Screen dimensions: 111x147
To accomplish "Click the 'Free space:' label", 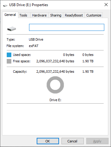I will pyautogui.click(x=22, y=61).
